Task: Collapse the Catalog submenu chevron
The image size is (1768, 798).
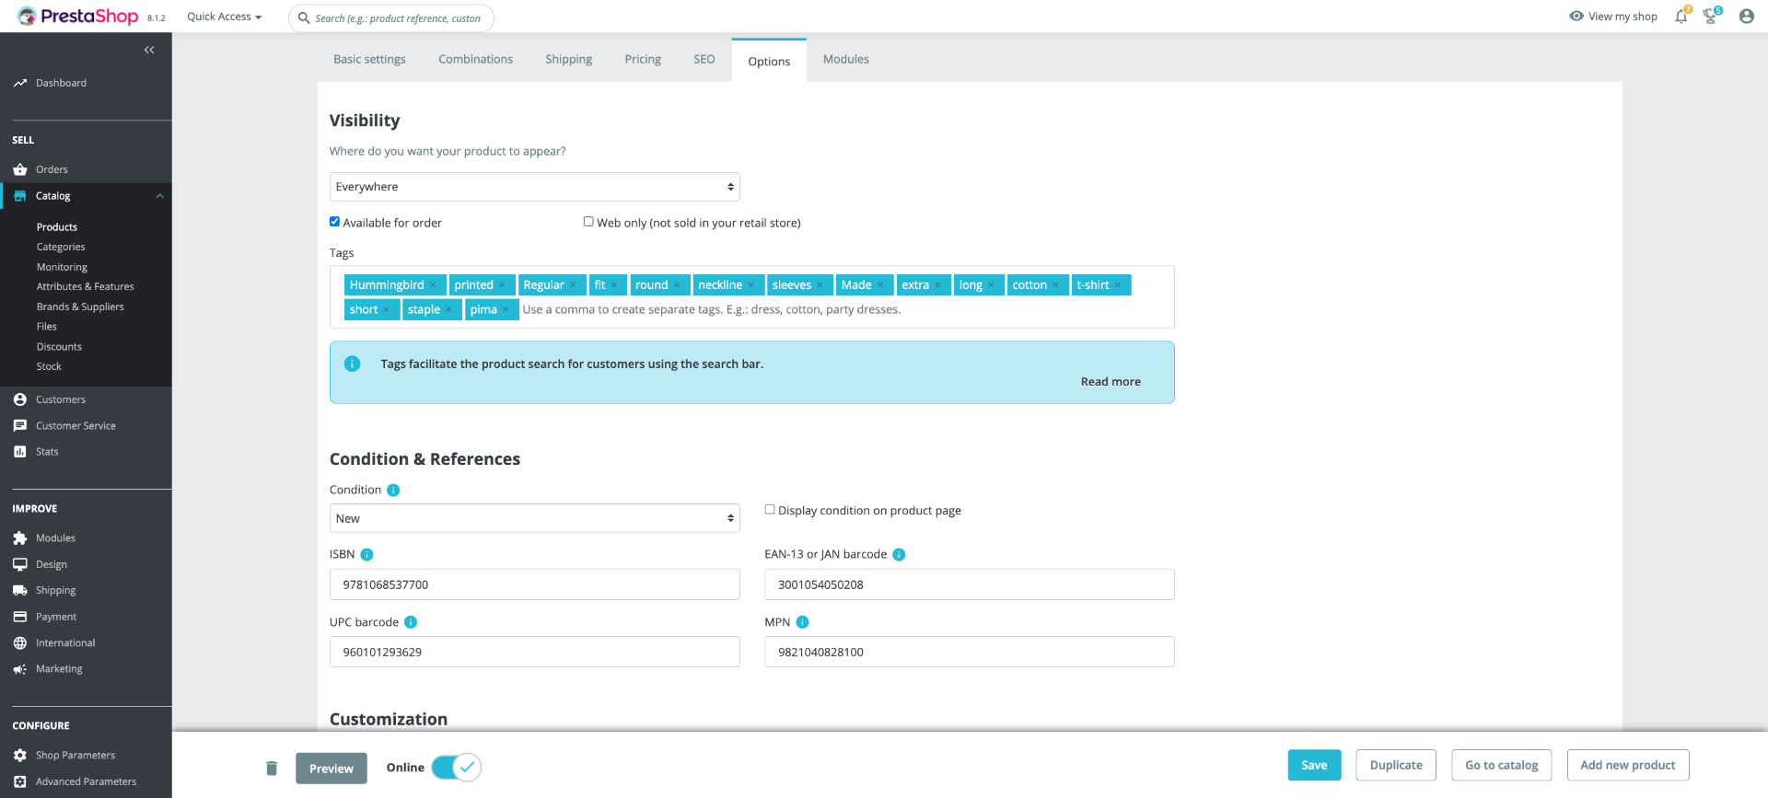Action: coord(159,196)
